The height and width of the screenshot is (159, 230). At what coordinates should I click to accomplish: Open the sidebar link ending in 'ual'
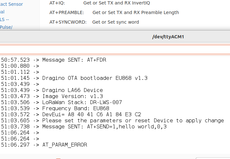[2, 12]
